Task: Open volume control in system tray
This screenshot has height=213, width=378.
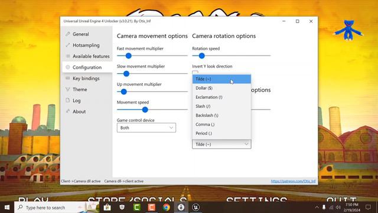Action: coord(338,208)
